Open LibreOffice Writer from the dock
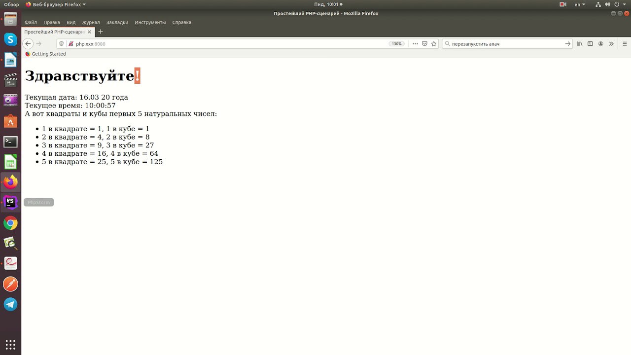 coord(10,60)
